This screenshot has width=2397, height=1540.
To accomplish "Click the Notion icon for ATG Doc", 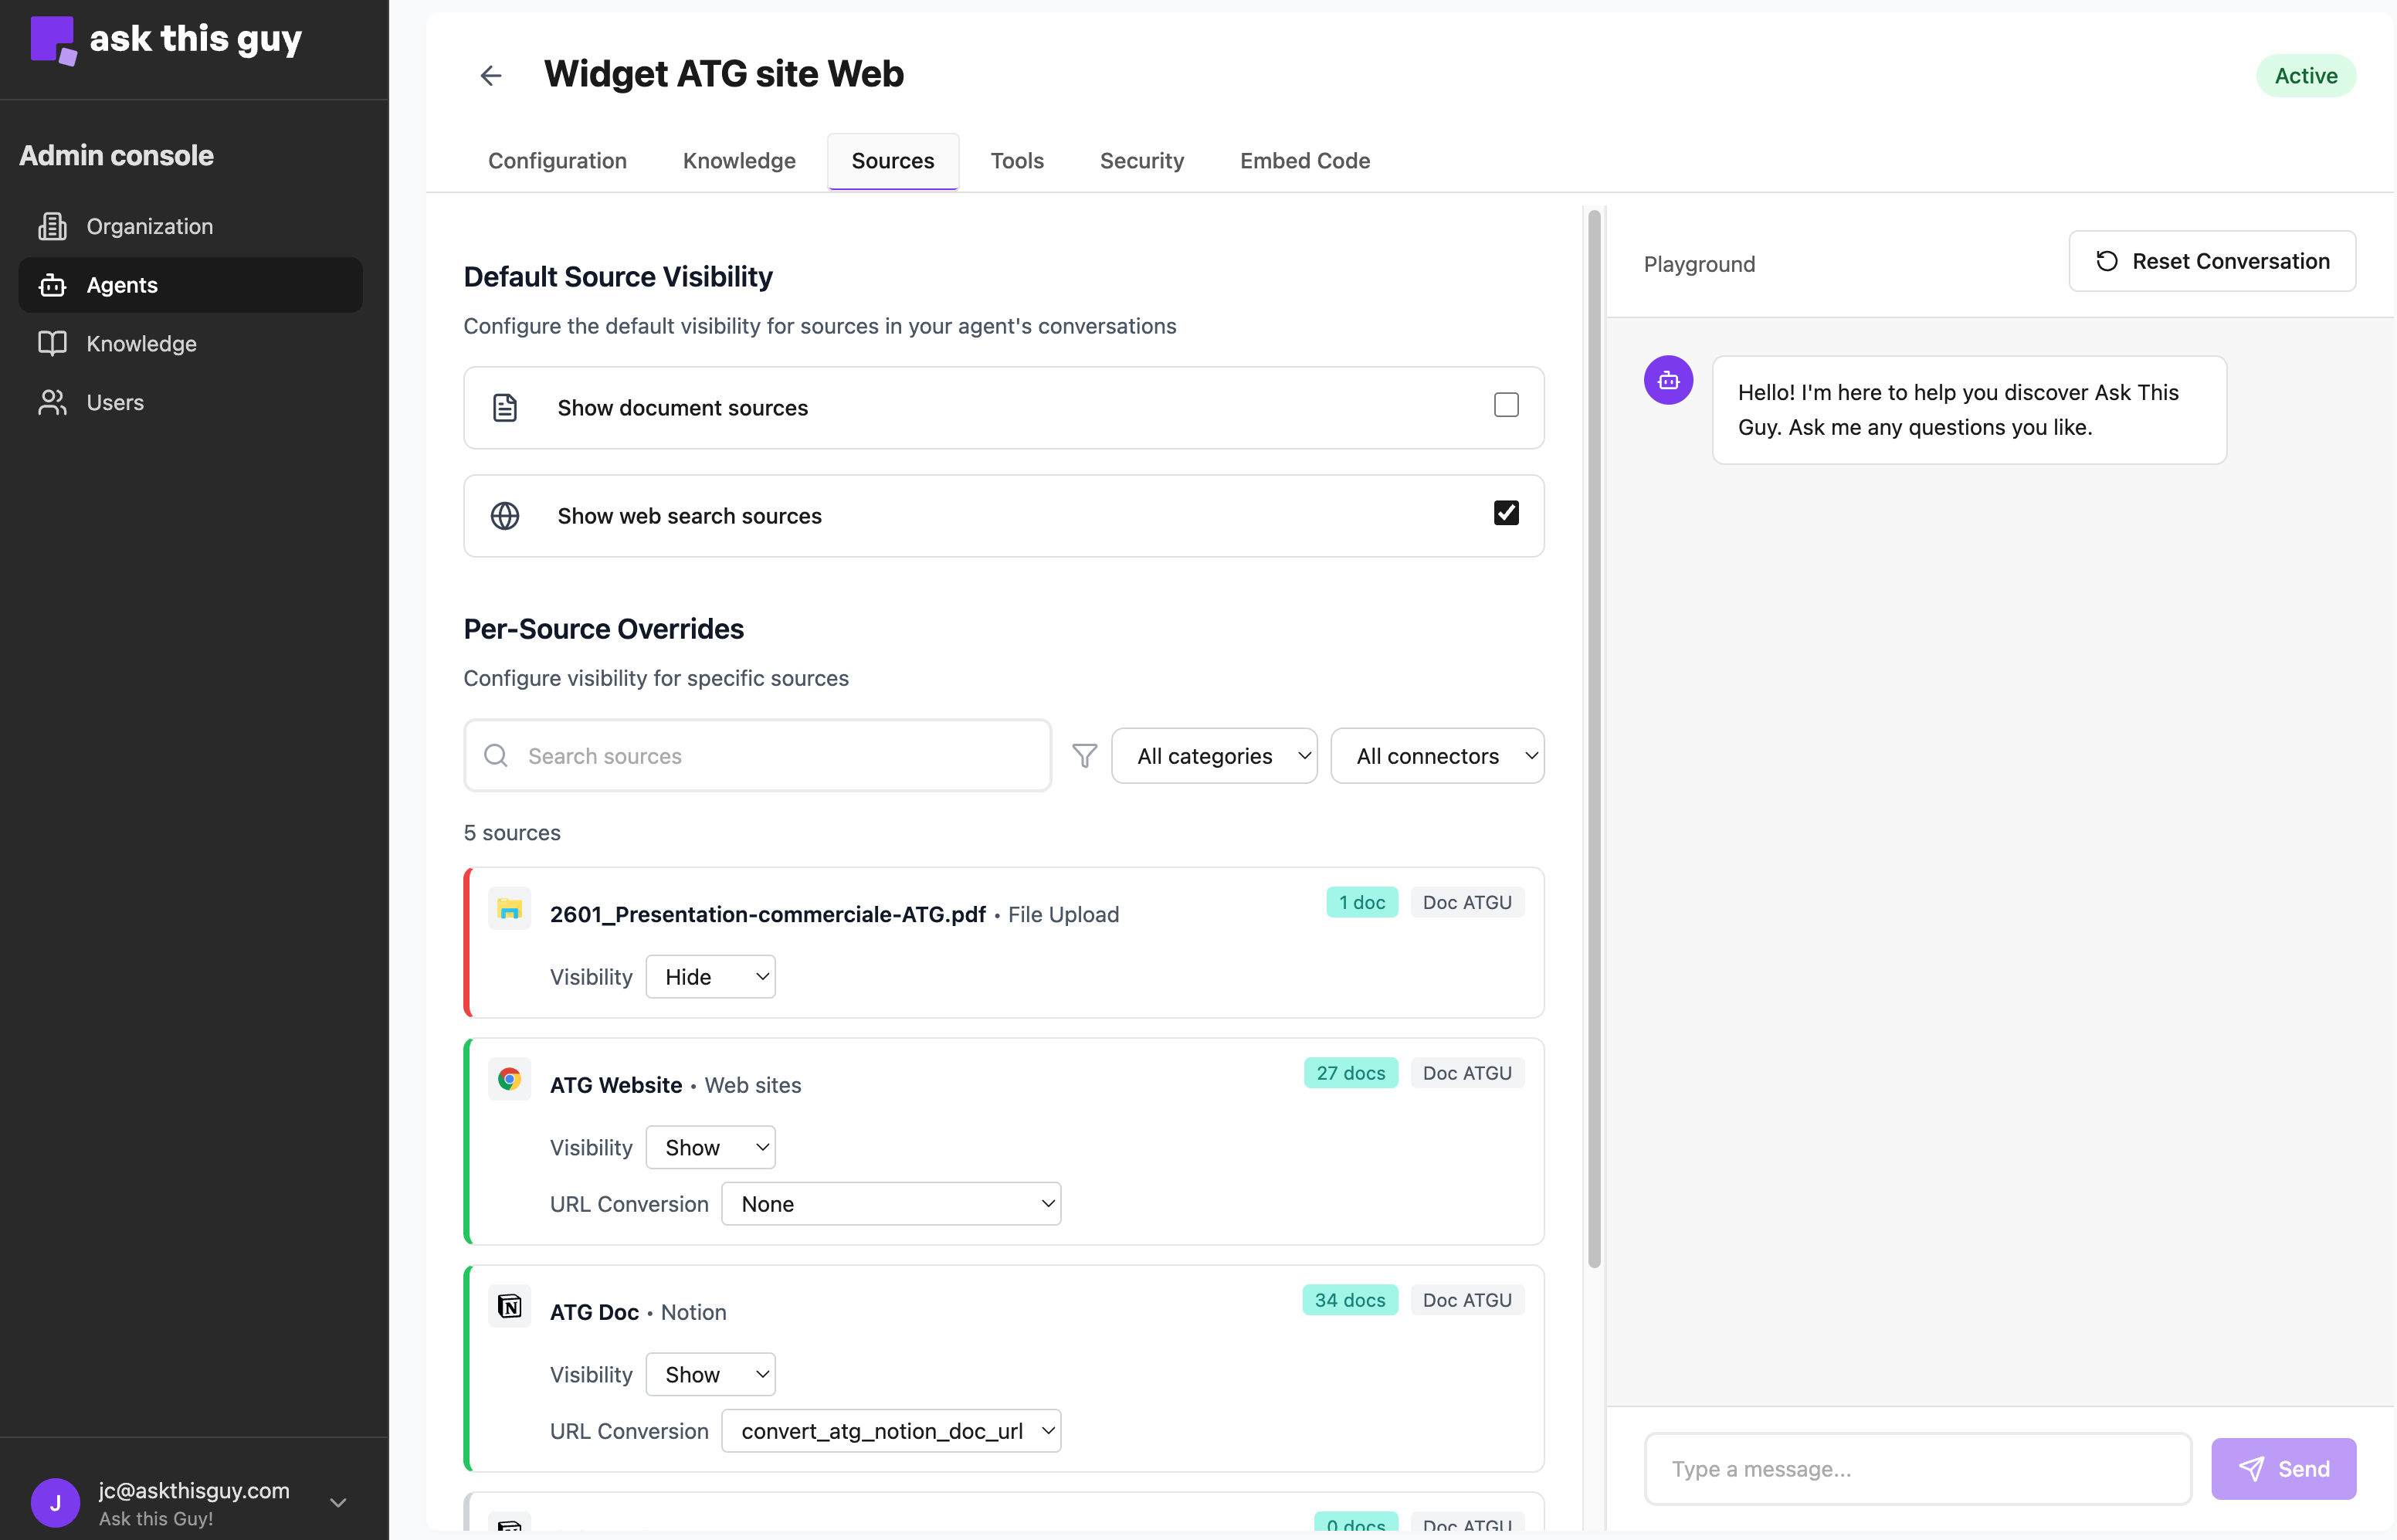I will (x=510, y=1305).
